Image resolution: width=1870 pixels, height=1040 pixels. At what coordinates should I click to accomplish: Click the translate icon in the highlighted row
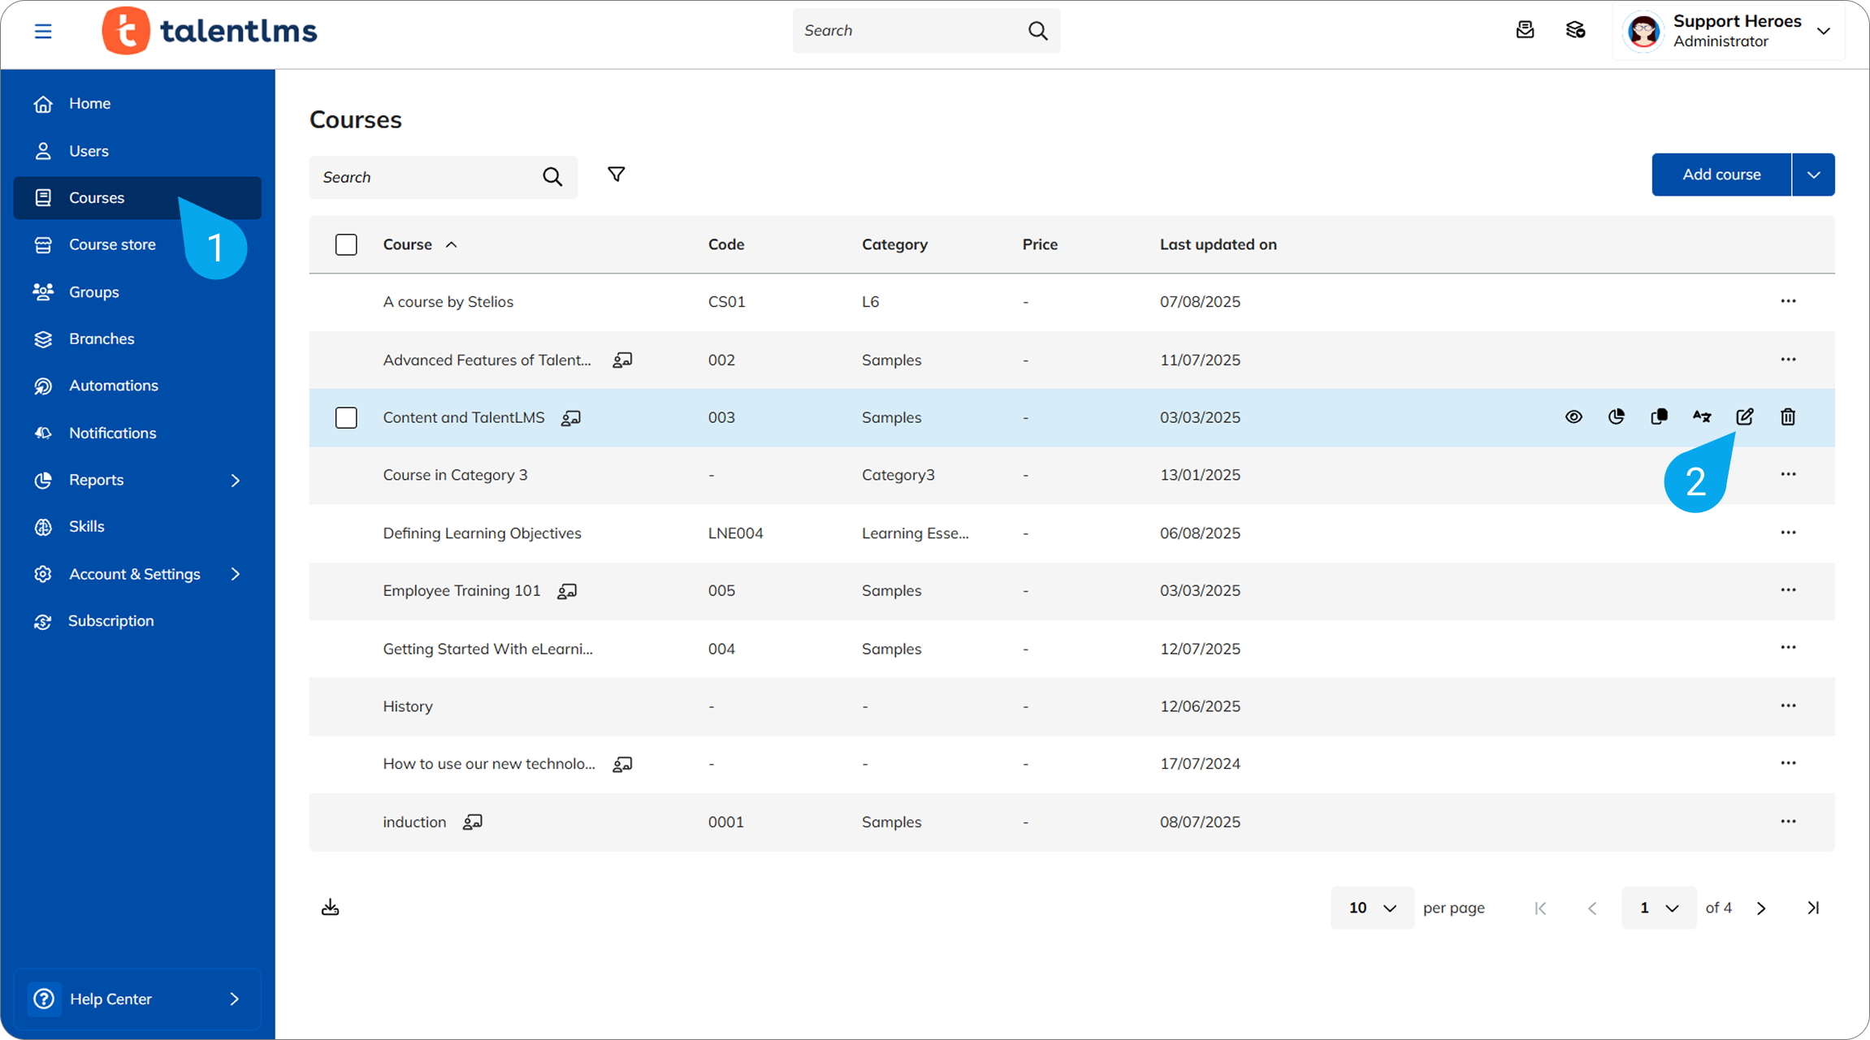click(x=1701, y=416)
